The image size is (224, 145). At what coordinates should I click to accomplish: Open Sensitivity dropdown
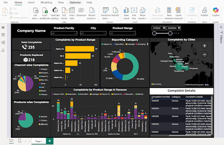click(192, 14)
